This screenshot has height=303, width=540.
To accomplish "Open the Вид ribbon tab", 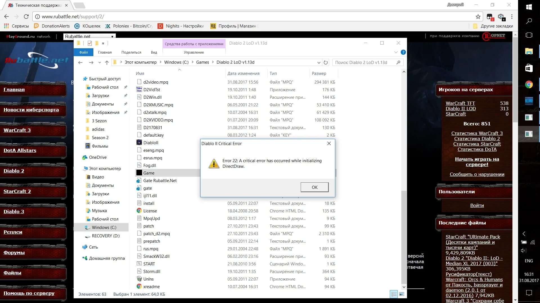I will click(154, 52).
